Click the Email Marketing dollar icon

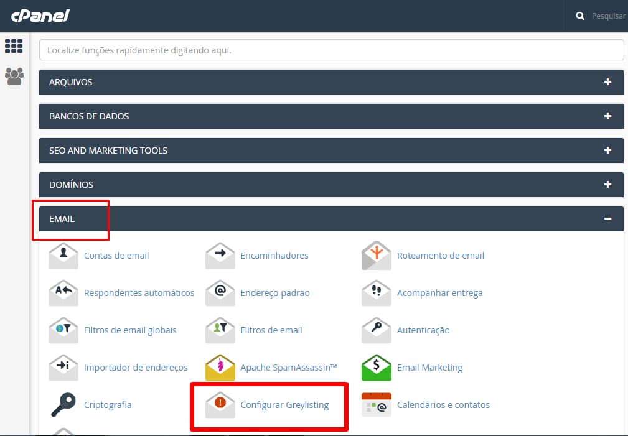377,368
